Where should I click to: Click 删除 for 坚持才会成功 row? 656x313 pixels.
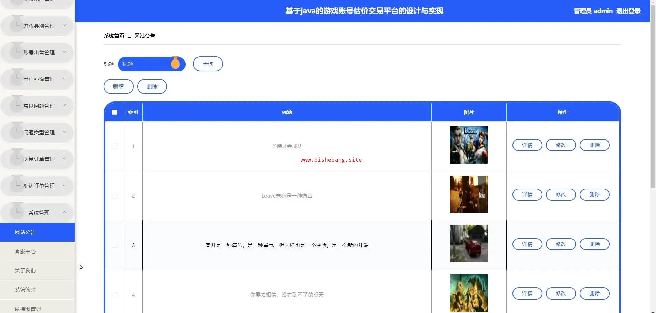[x=594, y=145]
